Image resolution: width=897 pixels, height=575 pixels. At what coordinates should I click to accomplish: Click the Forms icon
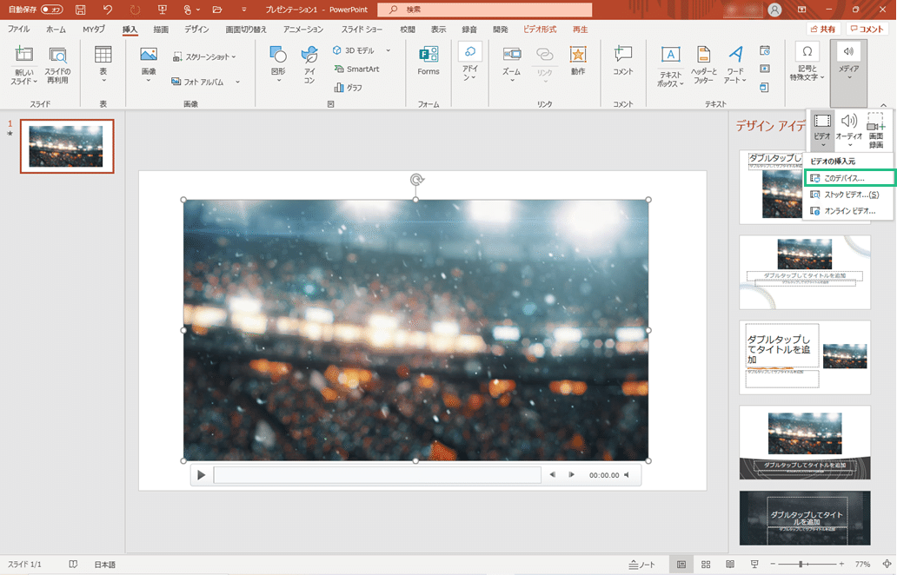pyautogui.click(x=428, y=55)
